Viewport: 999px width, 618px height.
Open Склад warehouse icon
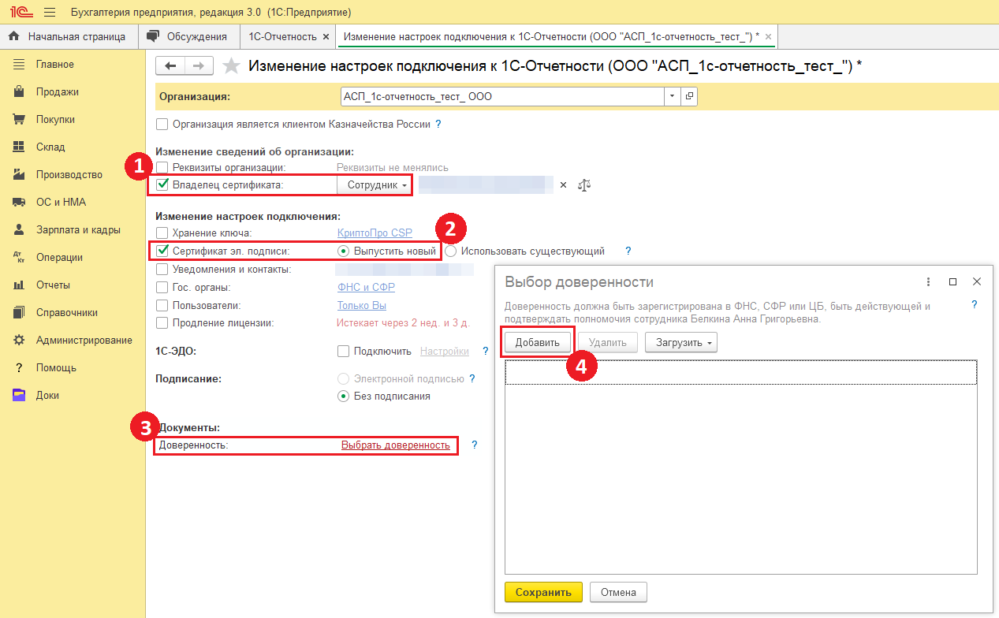[x=20, y=147]
